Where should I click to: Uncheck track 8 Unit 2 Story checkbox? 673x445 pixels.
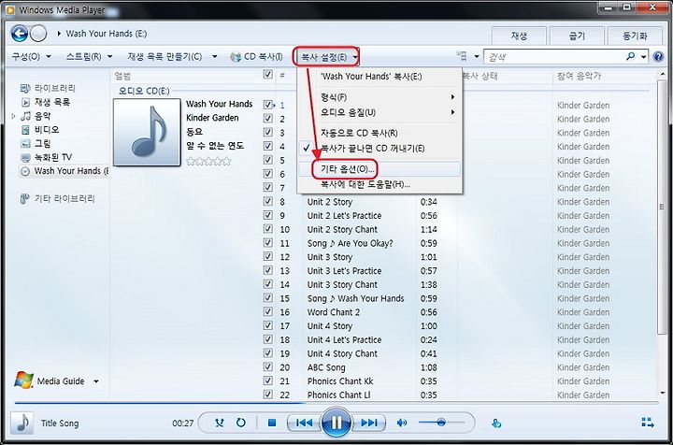point(268,201)
